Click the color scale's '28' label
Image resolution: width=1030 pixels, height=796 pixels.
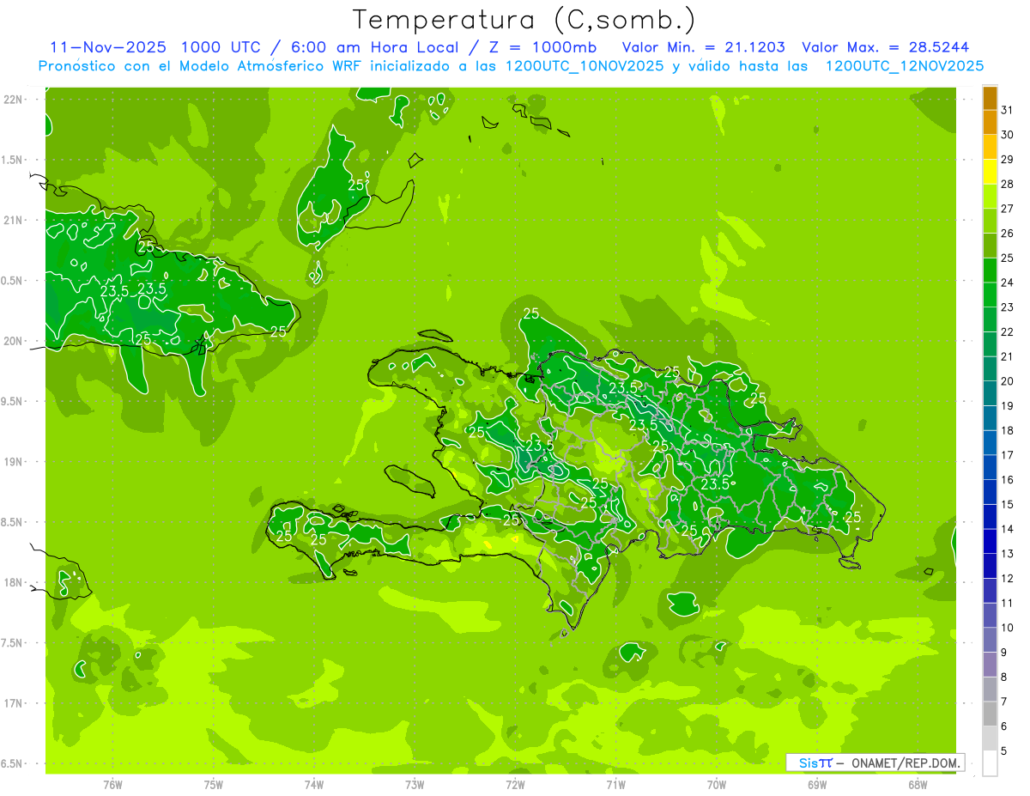click(x=1008, y=184)
